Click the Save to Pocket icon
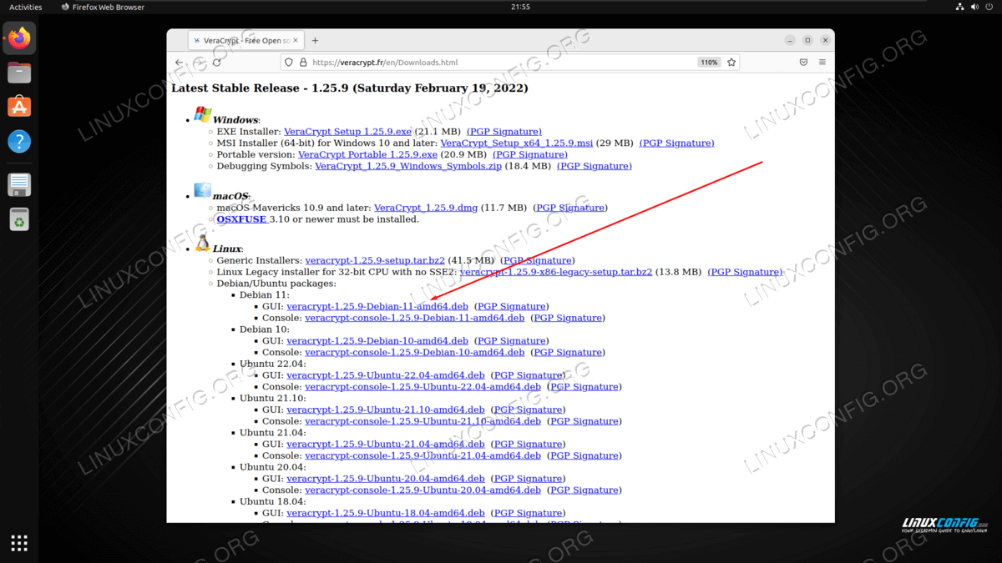This screenshot has width=1002, height=563. coord(803,63)
